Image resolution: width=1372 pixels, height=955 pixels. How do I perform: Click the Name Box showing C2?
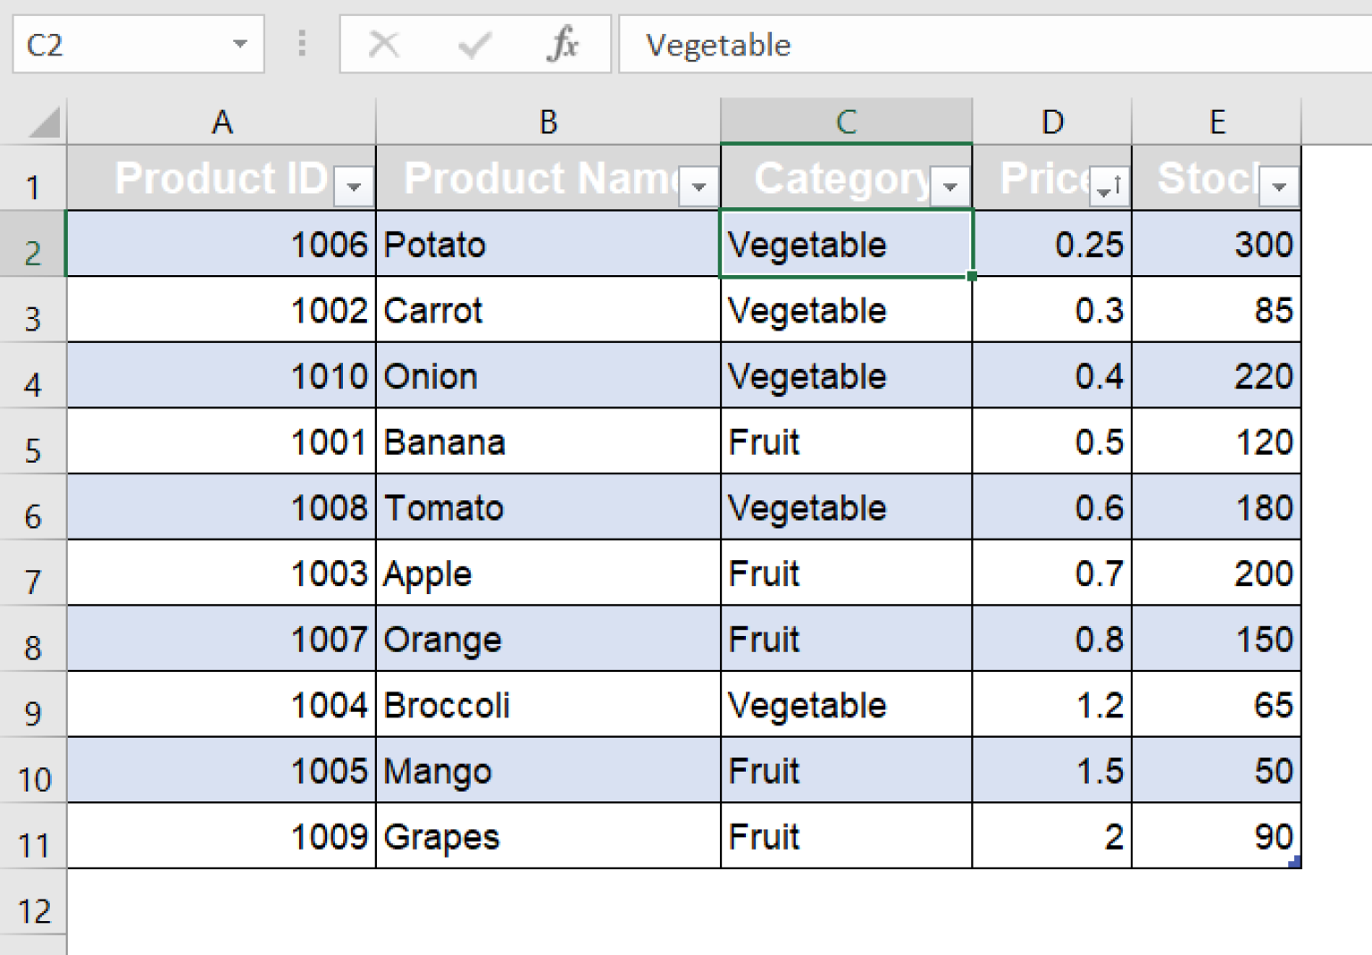(116, 44)
